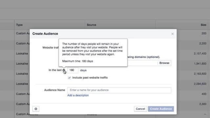Click the 'Maximum time: 180 days' tooltip text
The height and width of the screenshot is (118, 210).
tap(77, 61)
